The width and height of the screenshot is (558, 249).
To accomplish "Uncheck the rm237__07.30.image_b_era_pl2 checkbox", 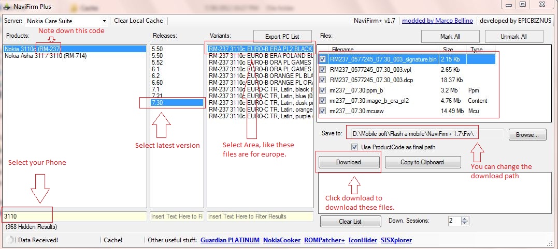I will [x=323, y=101].
